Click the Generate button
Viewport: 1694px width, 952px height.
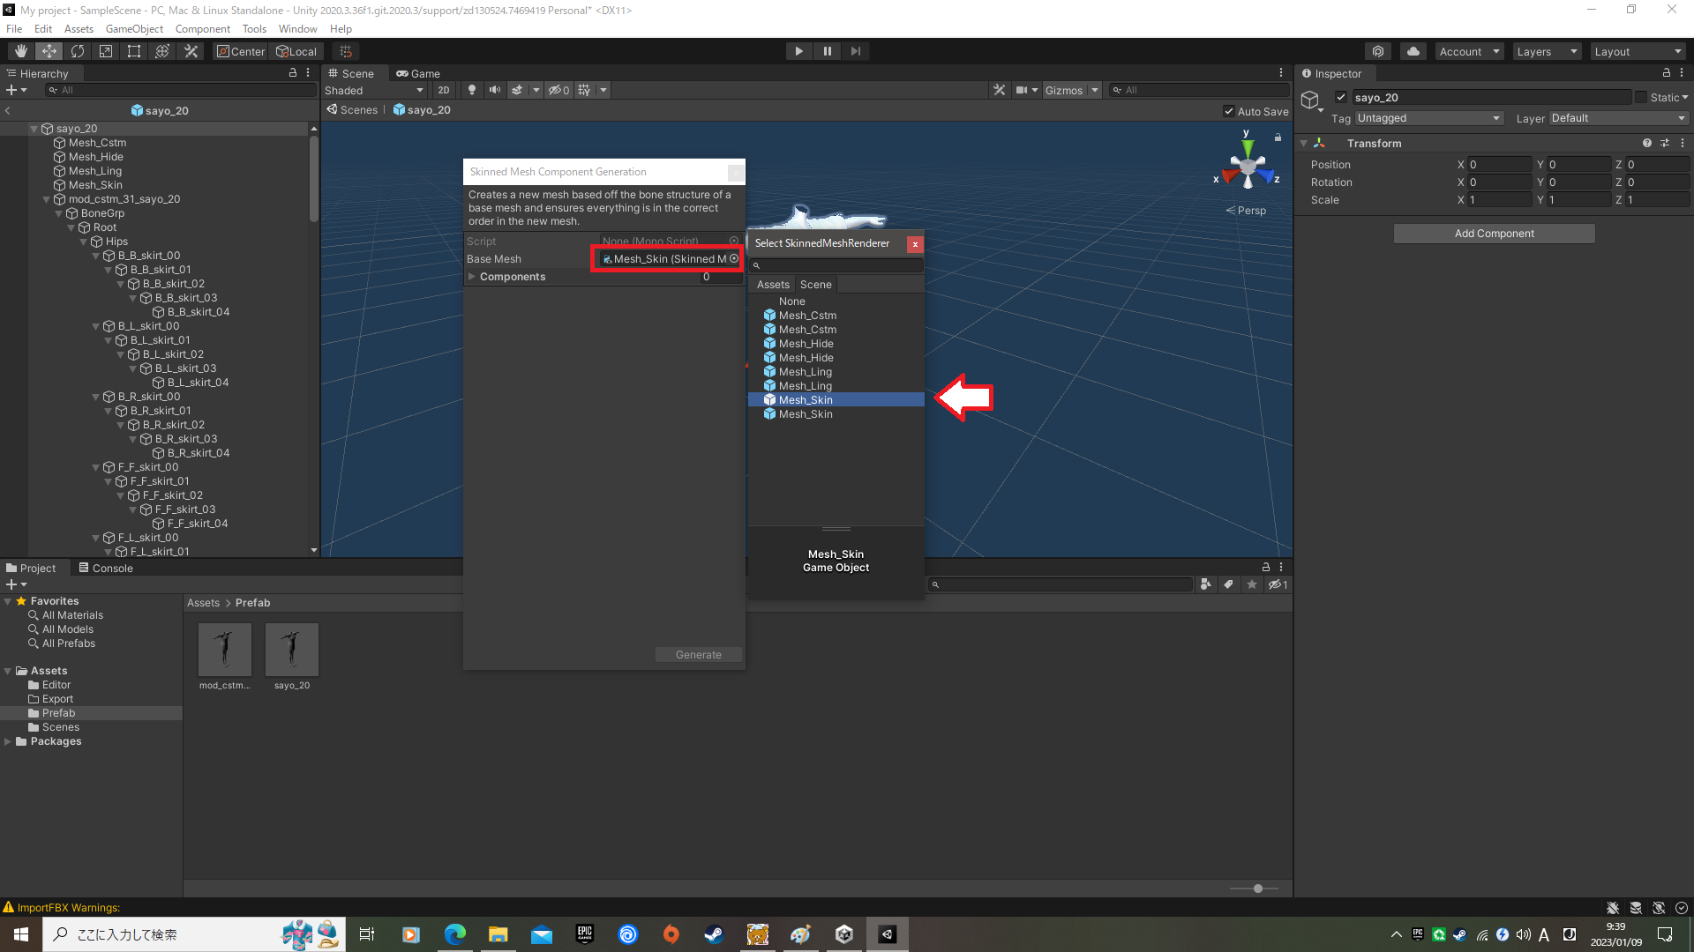[698, 654]
